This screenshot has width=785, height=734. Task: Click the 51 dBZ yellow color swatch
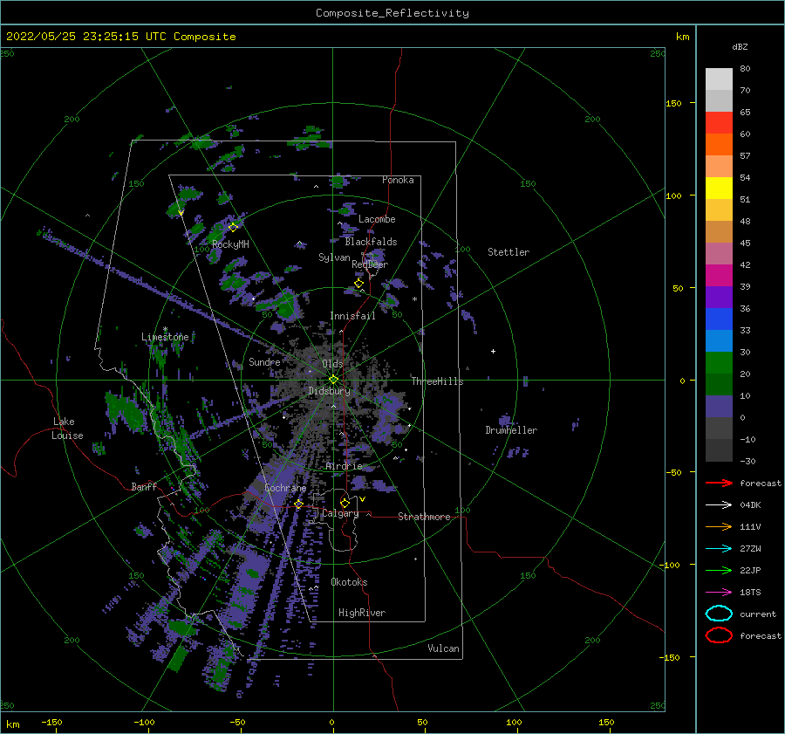(x=719, y=188)
